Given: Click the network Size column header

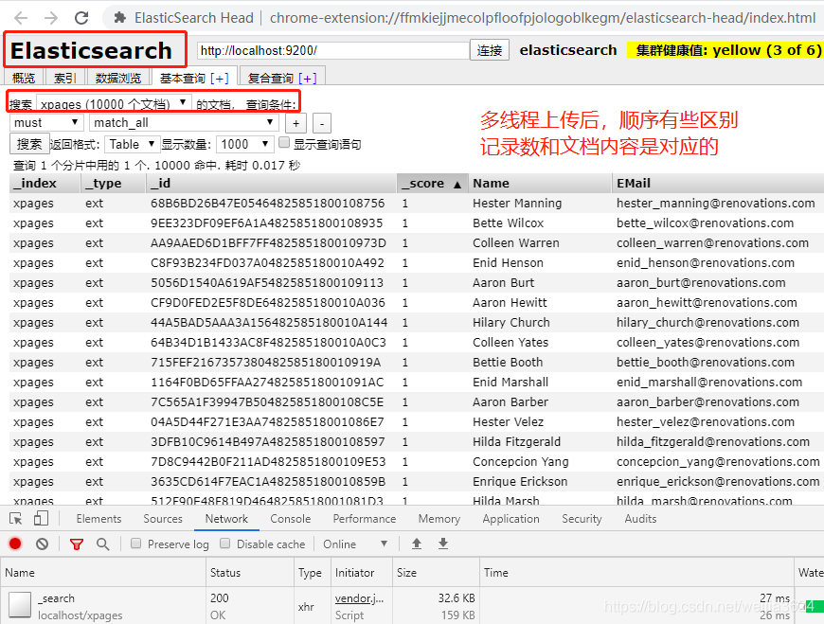Looking at the screenshot, I should pyautogui.click(x=436, y=573).
